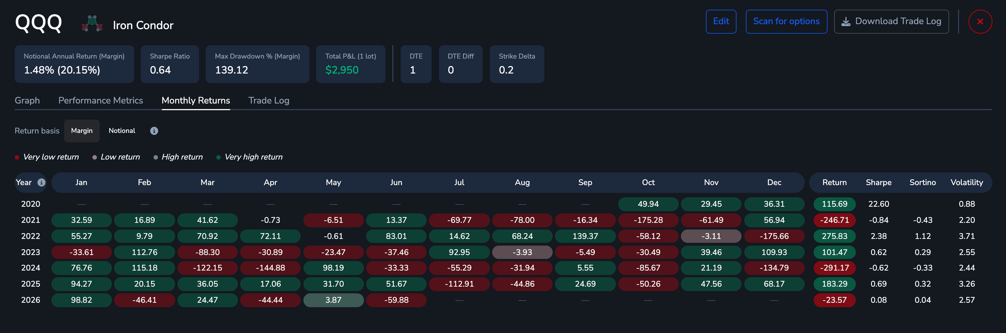Viewport: 1006px width, 333px height.
Task: Click the -59.88 cell in Jun 2026
Action: pyautogui.click(x=396, y=300)
